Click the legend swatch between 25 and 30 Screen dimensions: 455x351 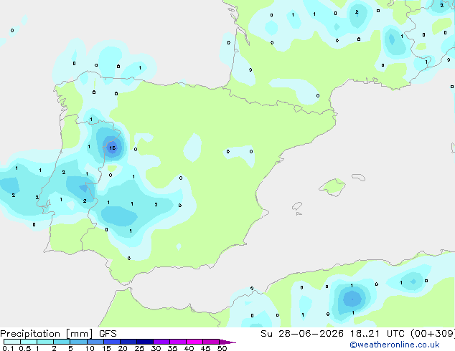(x=145, y=342)
